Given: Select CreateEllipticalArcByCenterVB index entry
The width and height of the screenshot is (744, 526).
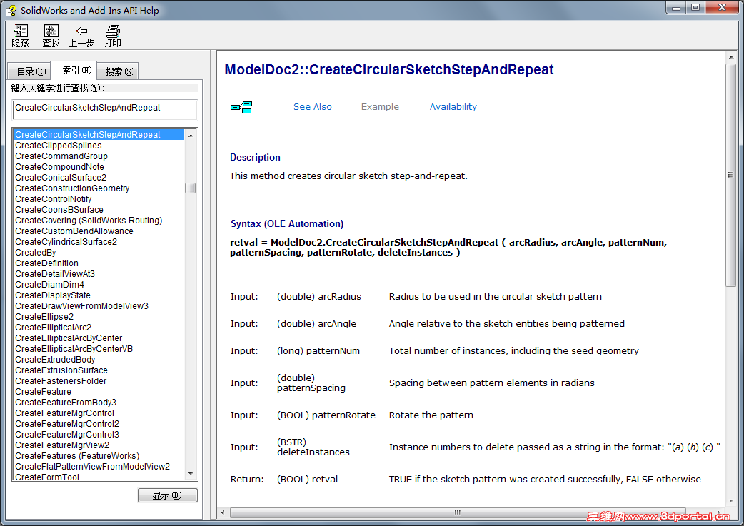Looking at the screenshot, I should [x=74, y=349].
